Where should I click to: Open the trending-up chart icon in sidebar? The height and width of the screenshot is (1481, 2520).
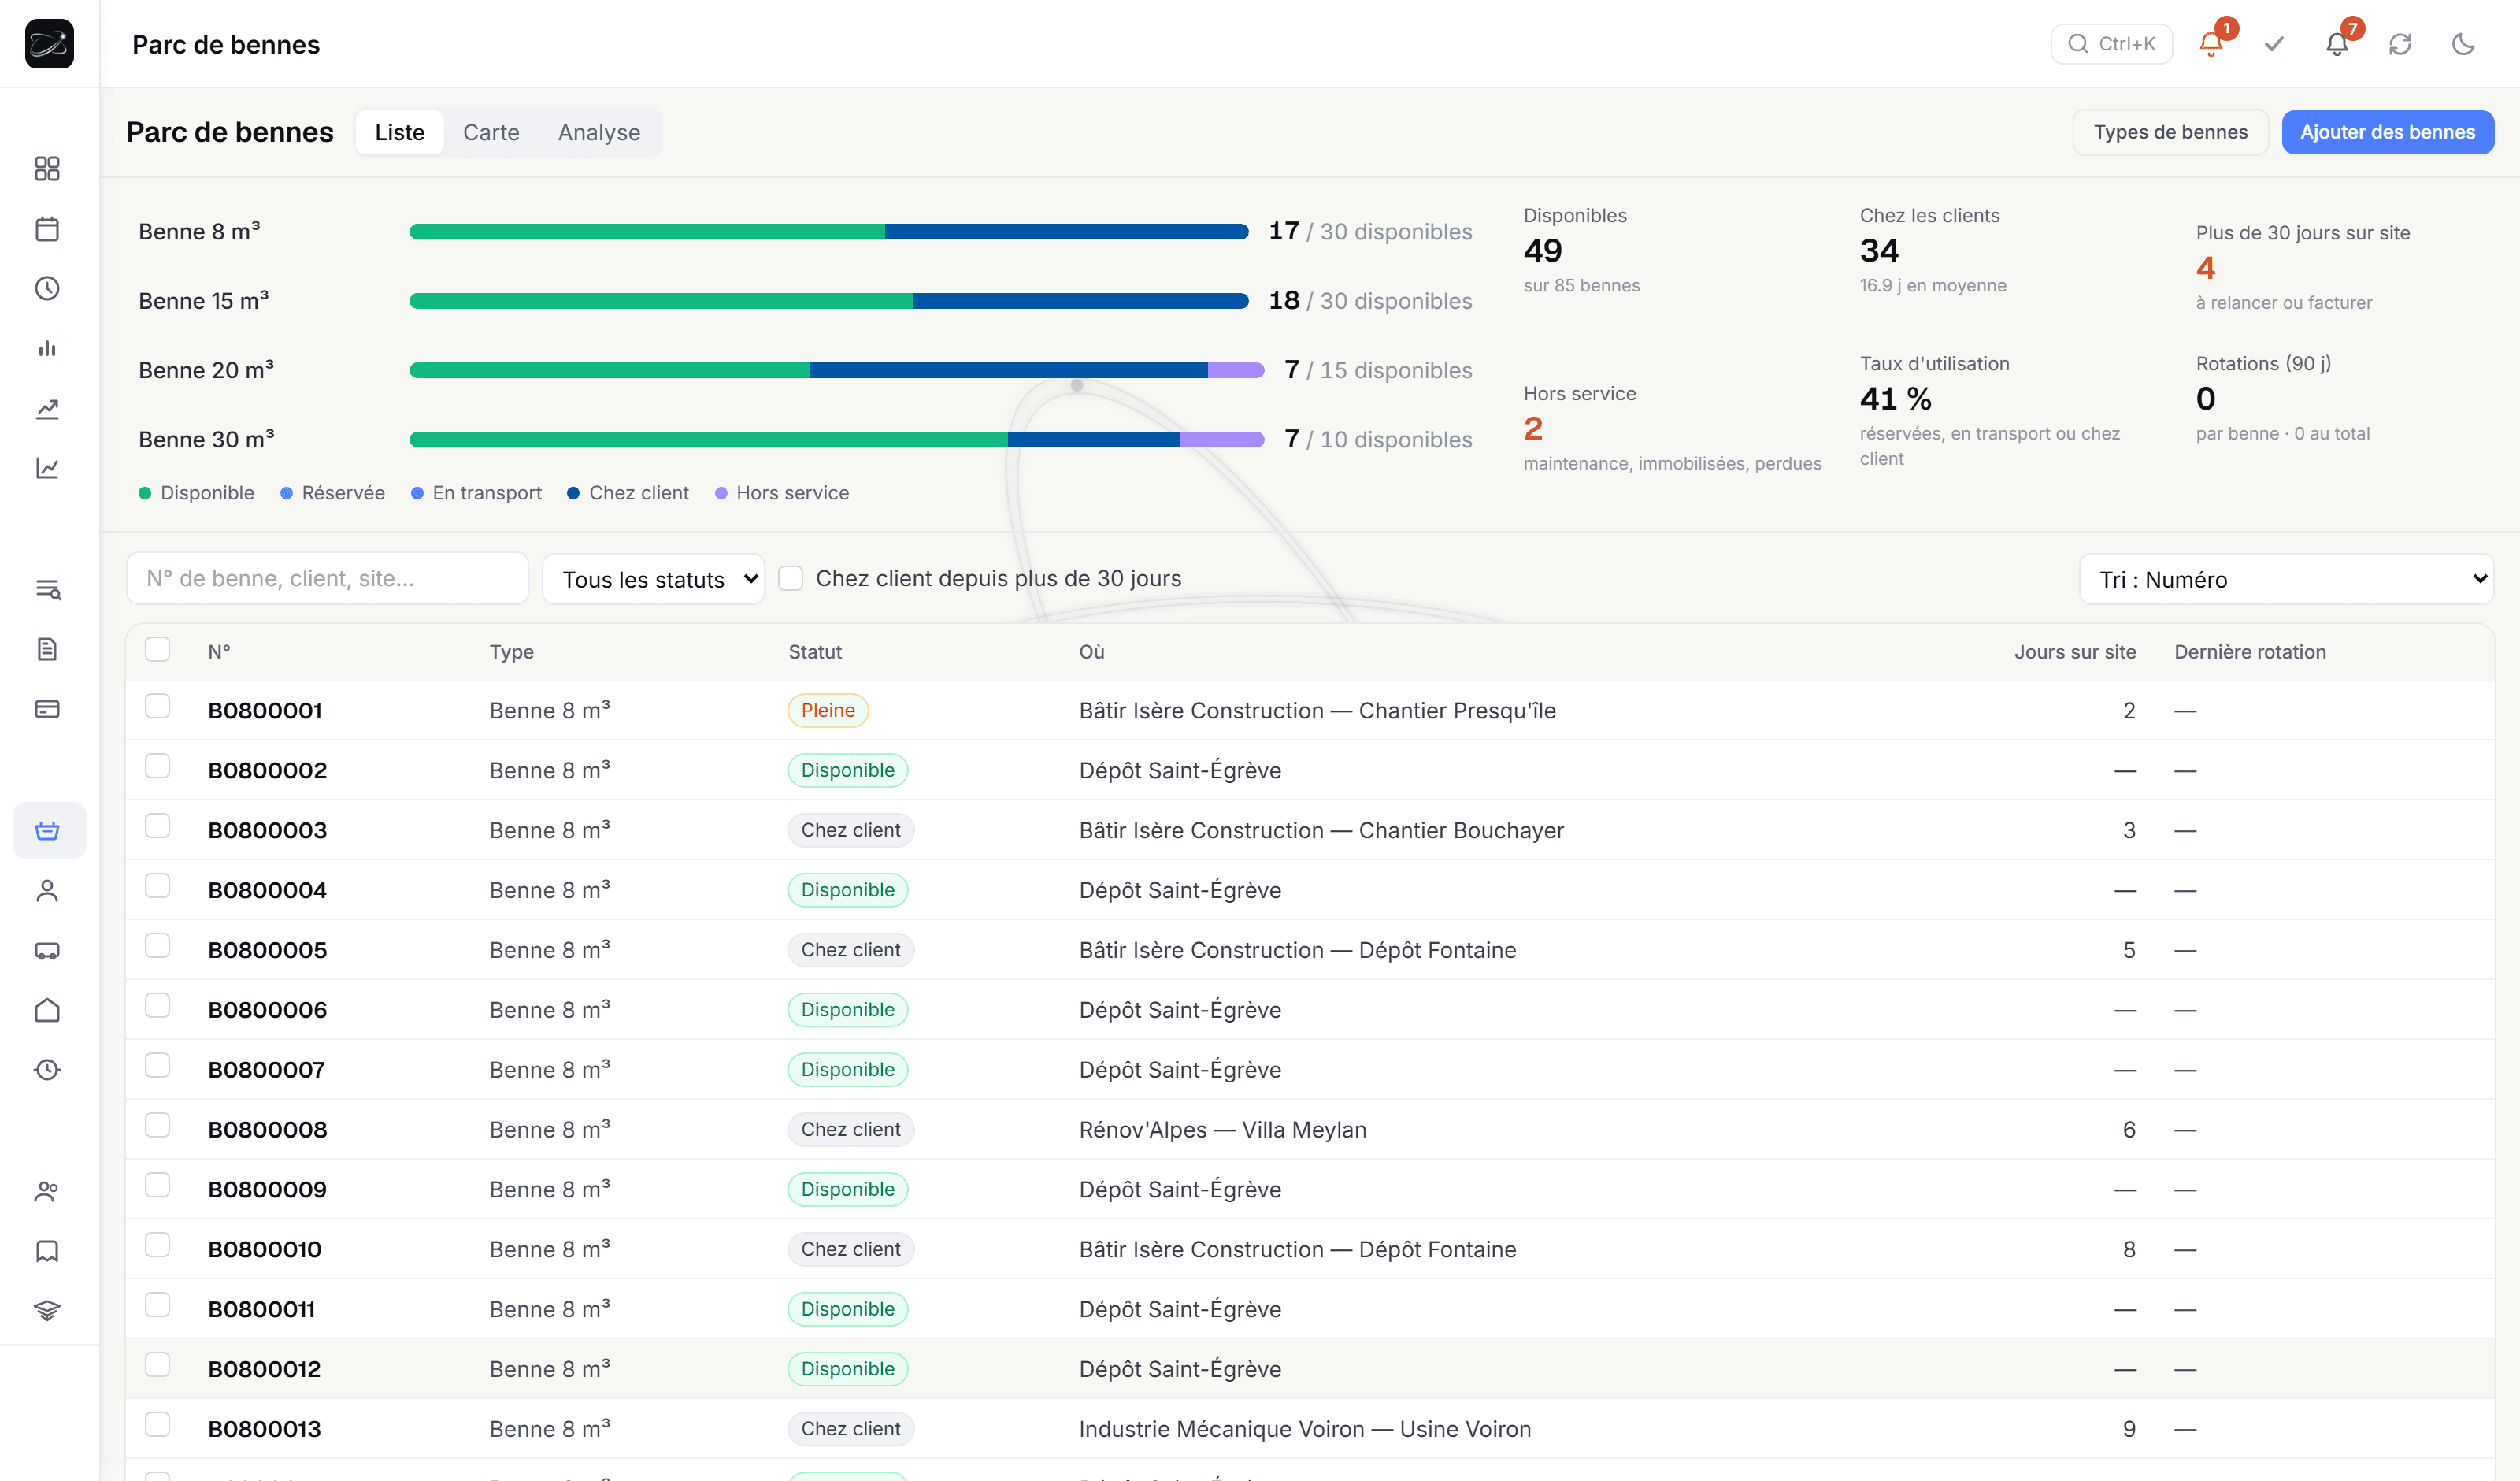point(47,408)
